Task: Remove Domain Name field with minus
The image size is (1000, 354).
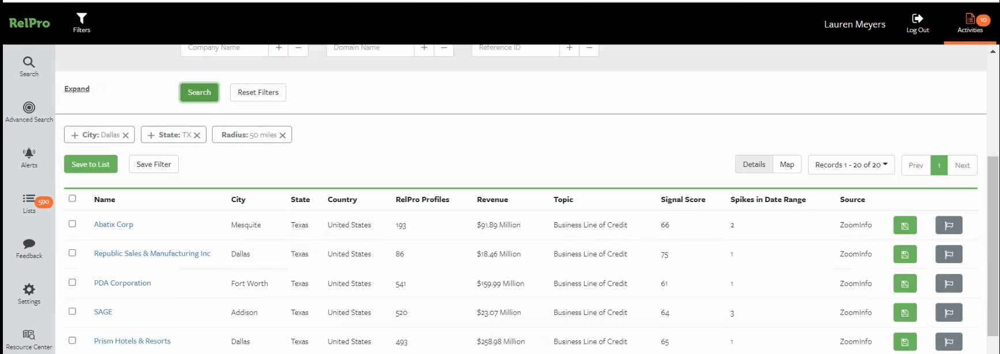Action: pos(443,48)
